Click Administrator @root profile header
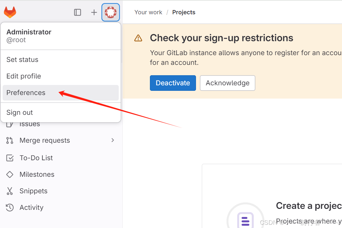The height and width of the screenshot is (228, 342). pos(61,36)
